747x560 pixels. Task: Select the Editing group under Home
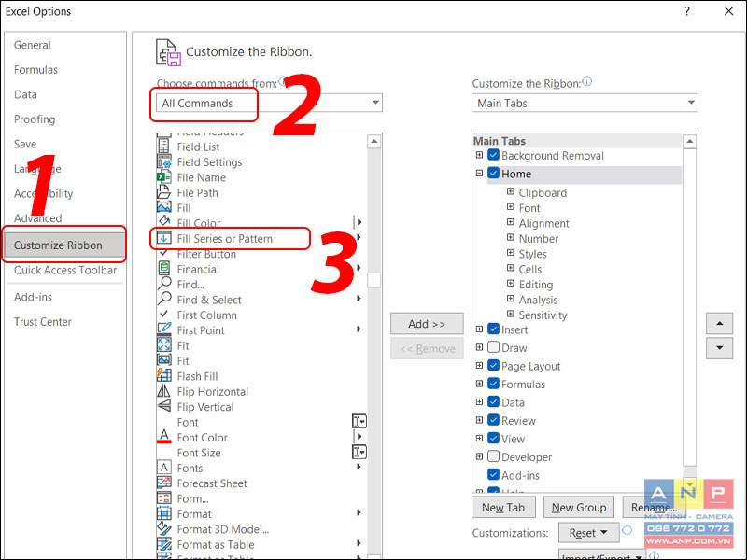tap(536, 285)
